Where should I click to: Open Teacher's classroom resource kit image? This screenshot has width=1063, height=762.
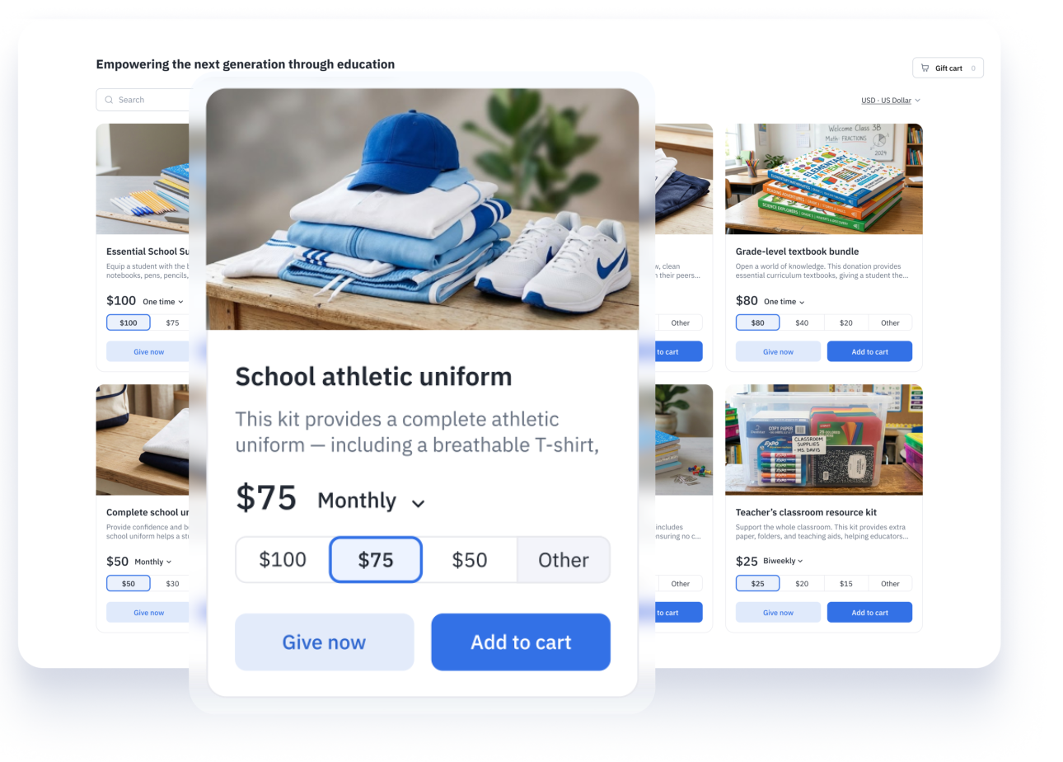824,440
